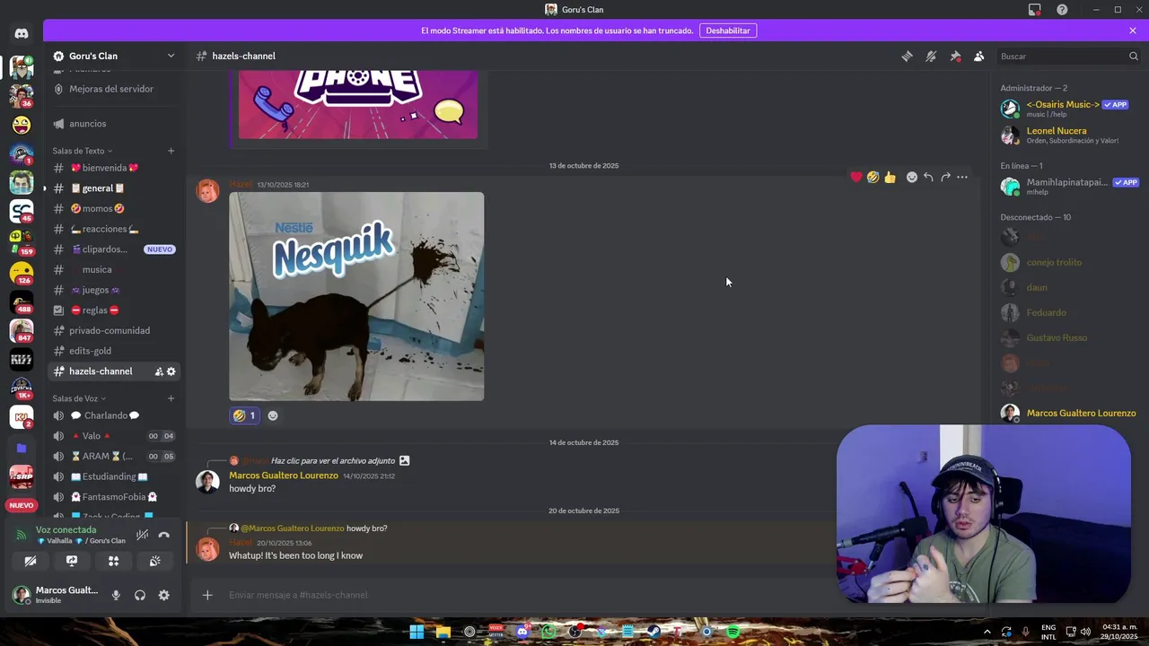Reply to the Nesquik message
The width and height of the screenshot is (1149, 646).
tap(928, 177)
